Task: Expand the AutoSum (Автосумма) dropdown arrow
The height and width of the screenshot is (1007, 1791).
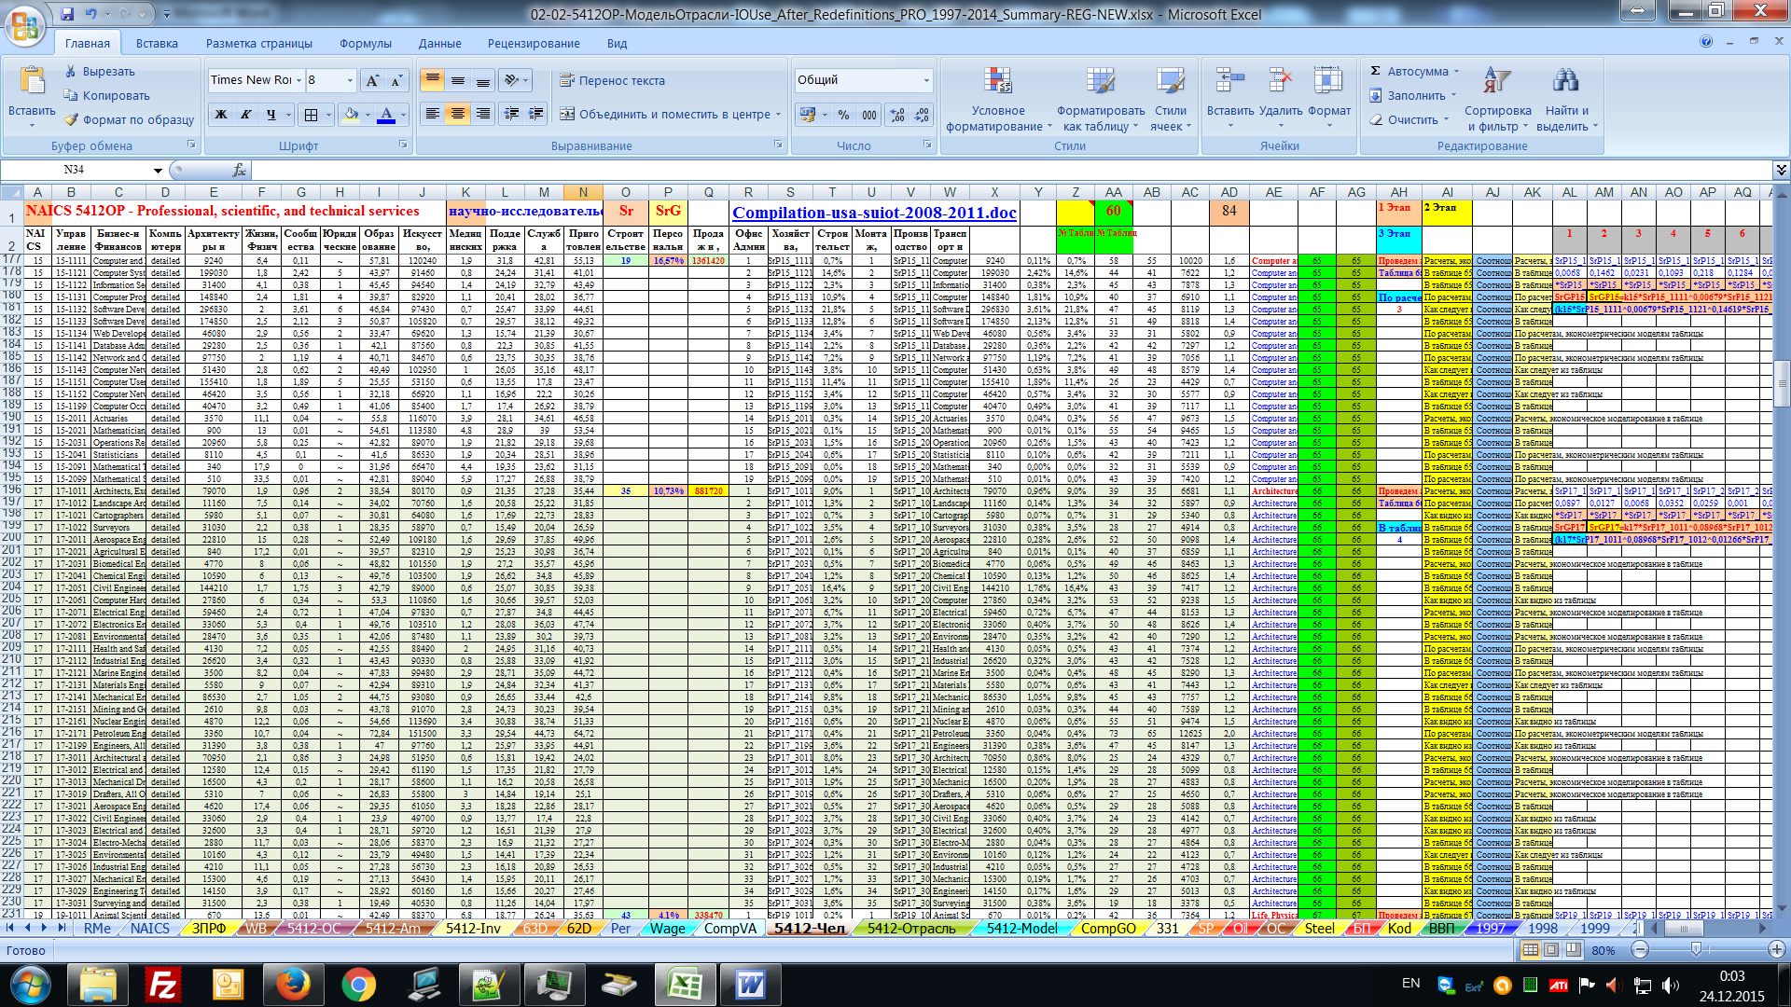Action: 1456,71
